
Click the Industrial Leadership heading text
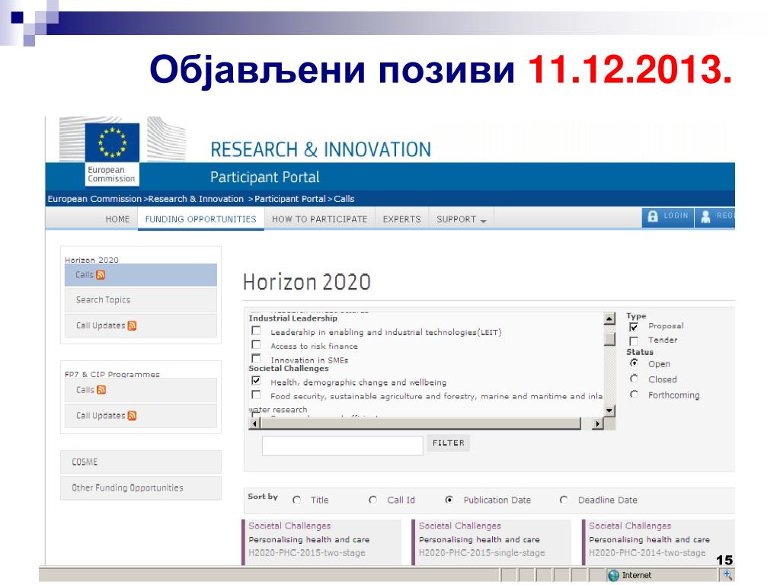point(293,318)
